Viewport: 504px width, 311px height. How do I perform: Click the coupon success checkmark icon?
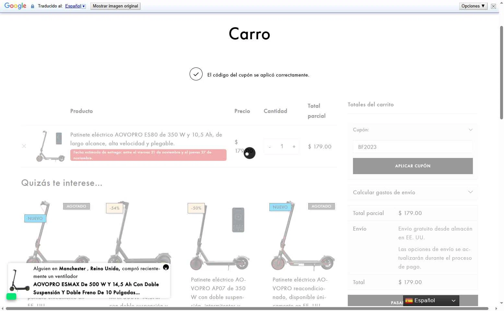pos(196,74)
